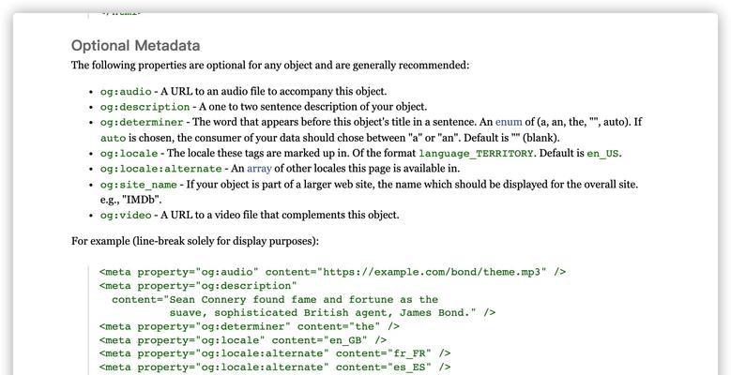Click the "For example" introductory sentence
The height and width of the screenshot is (375, 731).
point(195,241)
